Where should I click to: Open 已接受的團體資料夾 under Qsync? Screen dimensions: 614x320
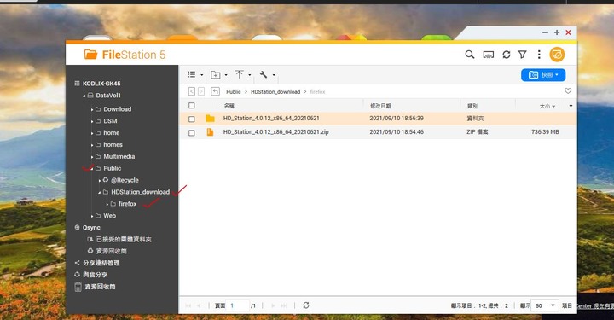click(124, 239)
